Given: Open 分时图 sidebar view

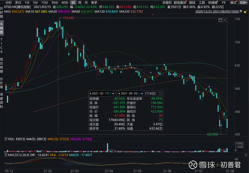Looking at the screenshot, I should coord(2,12).
